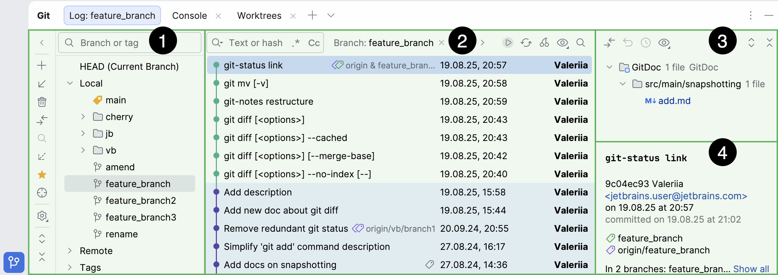Screen dimensions: 778x275
Task: Expand all in changed files pane
Action: [751, 43]
